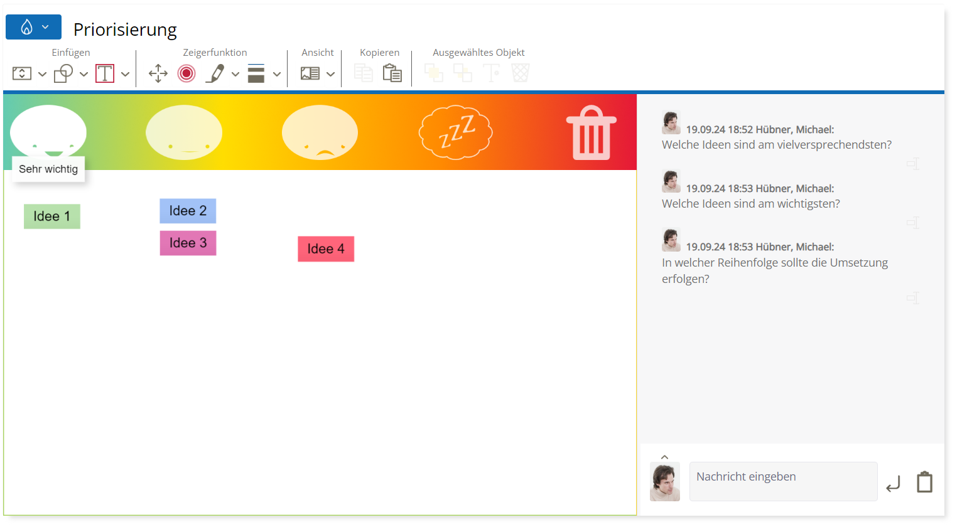Expand the chevron above the user avatar
This screenshot has height=527, width=967.
[664, 457]
